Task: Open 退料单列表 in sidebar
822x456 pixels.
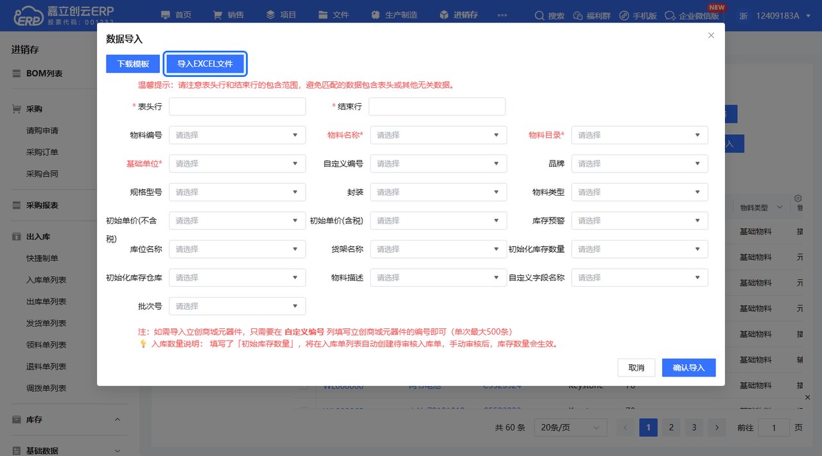Action: pos(46,367)
